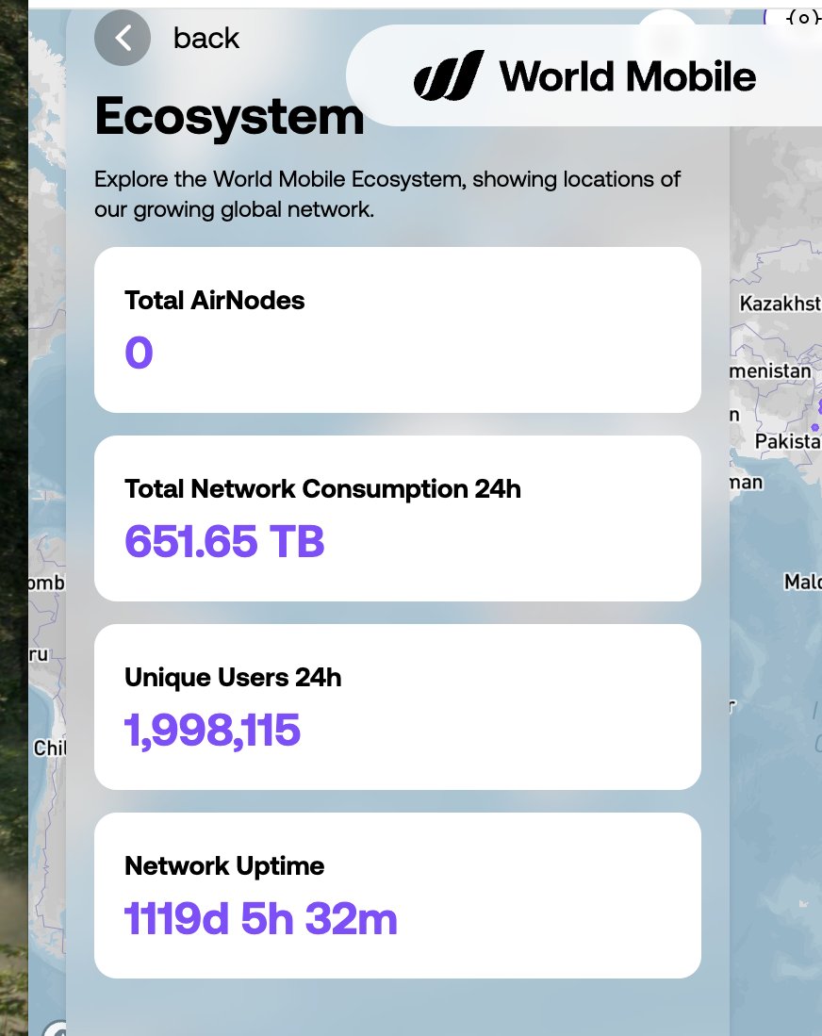This screenshot has height=1036, width=822.
Task: Click the World Mobile brand name
Action: [627, 76]
